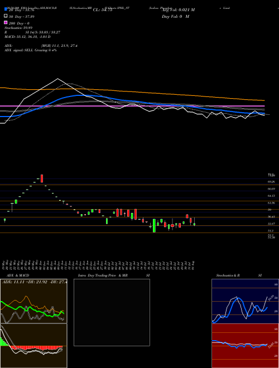Click the 66.69 price axis label
Screen dimensions: 279x368
click(x=272, y=188)
